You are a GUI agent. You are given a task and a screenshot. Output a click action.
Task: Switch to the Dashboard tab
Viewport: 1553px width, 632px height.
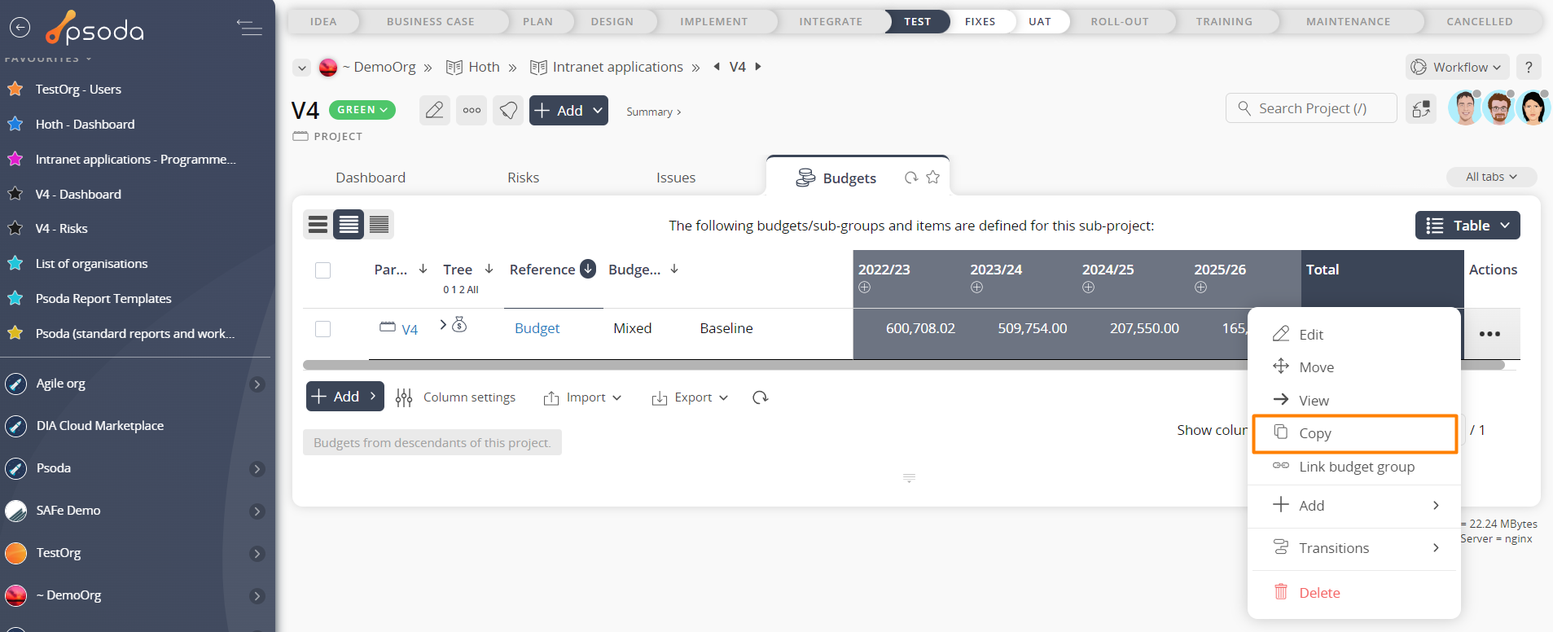pos(371,178)
